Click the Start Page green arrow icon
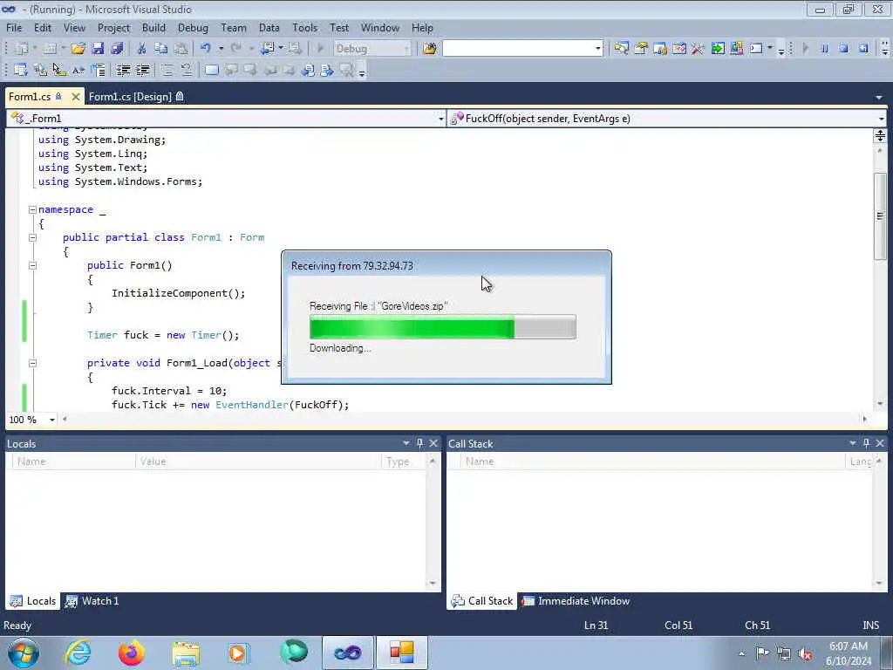 tap(718, 49)
